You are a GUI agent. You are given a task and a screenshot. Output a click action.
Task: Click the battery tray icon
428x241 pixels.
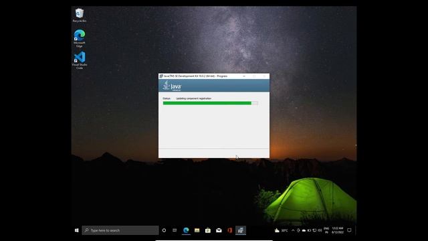[x=309, y=230]
